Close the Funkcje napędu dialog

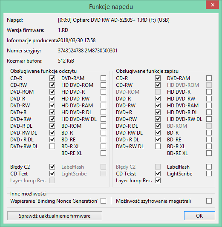(x=213, y=5)
